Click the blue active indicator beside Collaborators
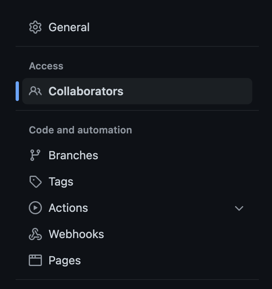272x289 pixels. tap(17, 91)
